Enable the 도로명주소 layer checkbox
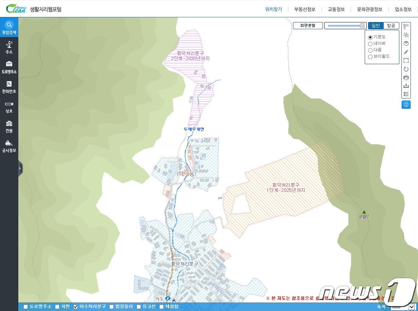 [26, 307]
